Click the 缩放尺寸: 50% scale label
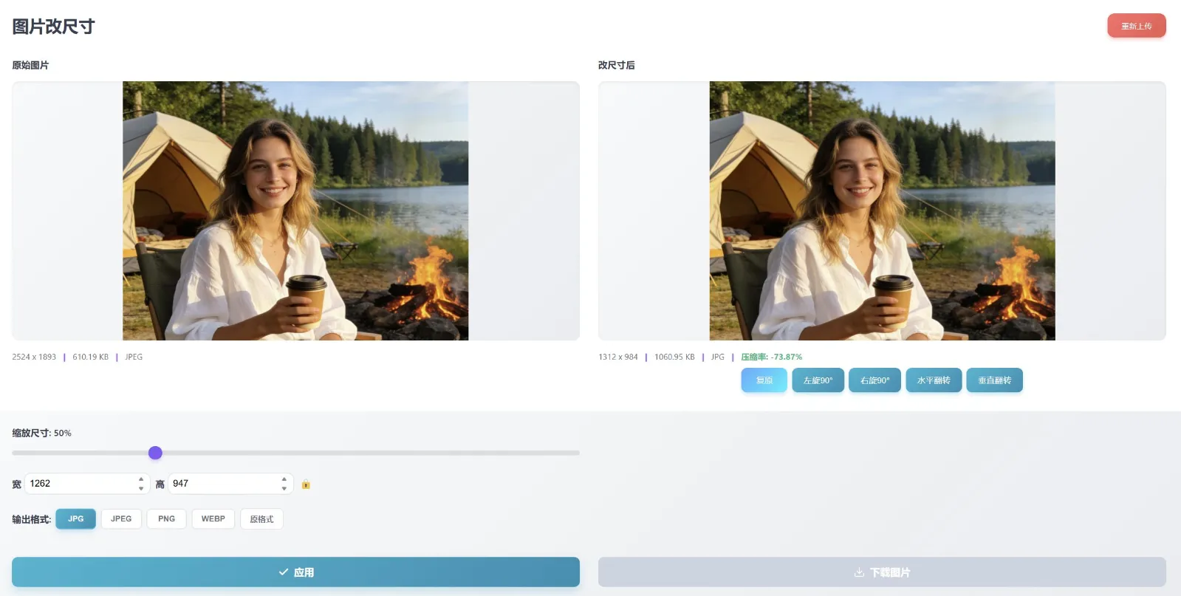Image resolution: width=1181 pixels, height=596 pixels. [41, 433]
